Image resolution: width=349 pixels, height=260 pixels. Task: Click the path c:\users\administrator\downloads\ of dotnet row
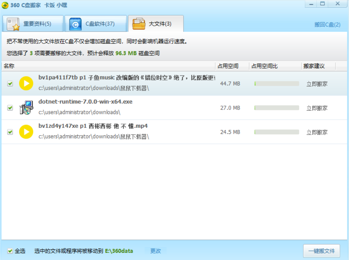(x=80, y=112)
